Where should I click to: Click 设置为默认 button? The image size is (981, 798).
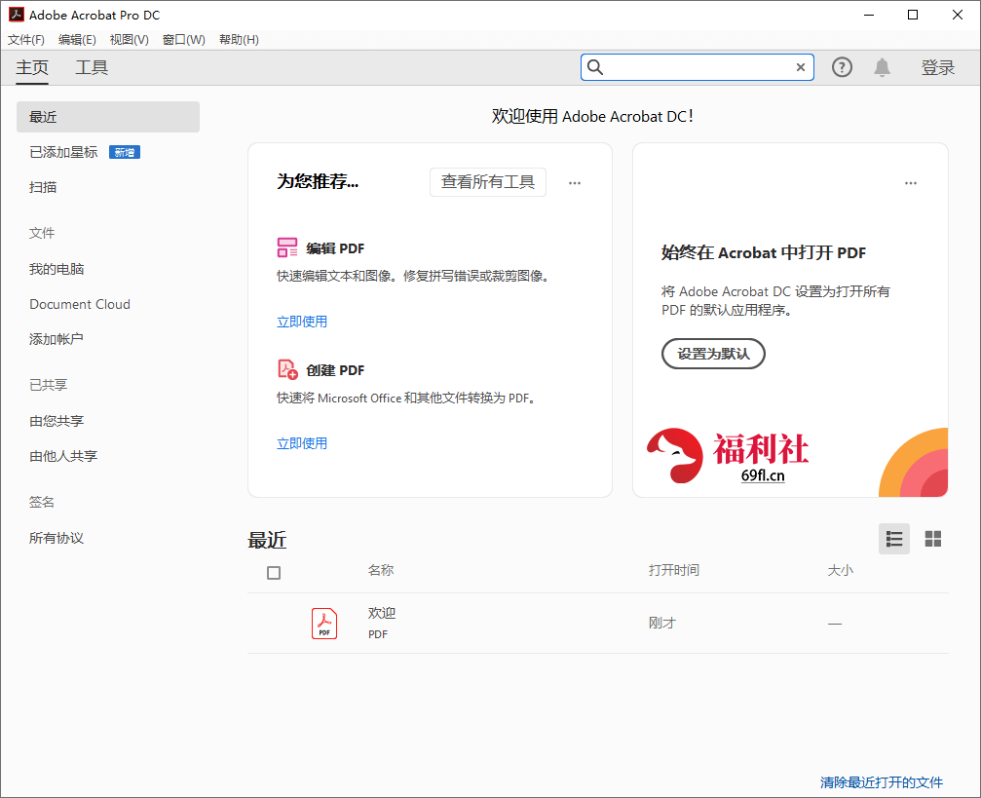713,354
